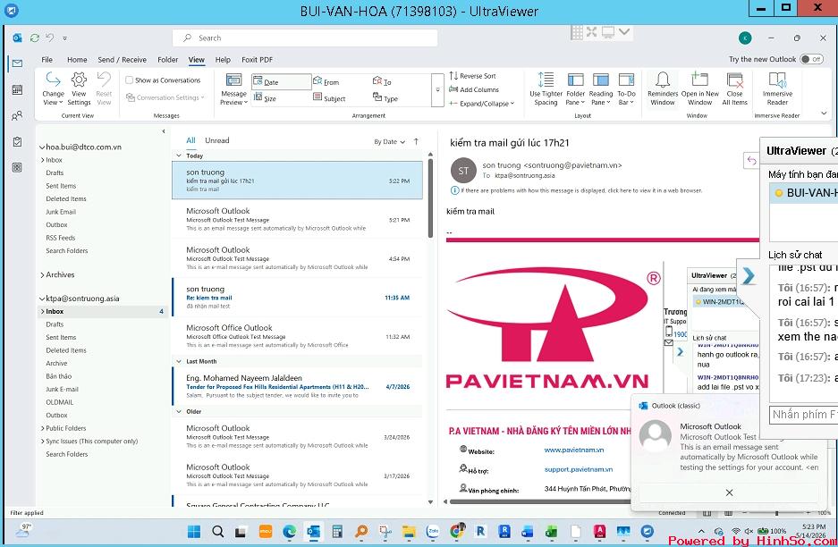This screenshot has width=838, height=547.
Task: Expand the Public Folders tree item
Action: 42,428
